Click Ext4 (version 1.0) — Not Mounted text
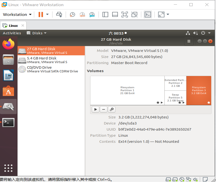 pos(149,141)
